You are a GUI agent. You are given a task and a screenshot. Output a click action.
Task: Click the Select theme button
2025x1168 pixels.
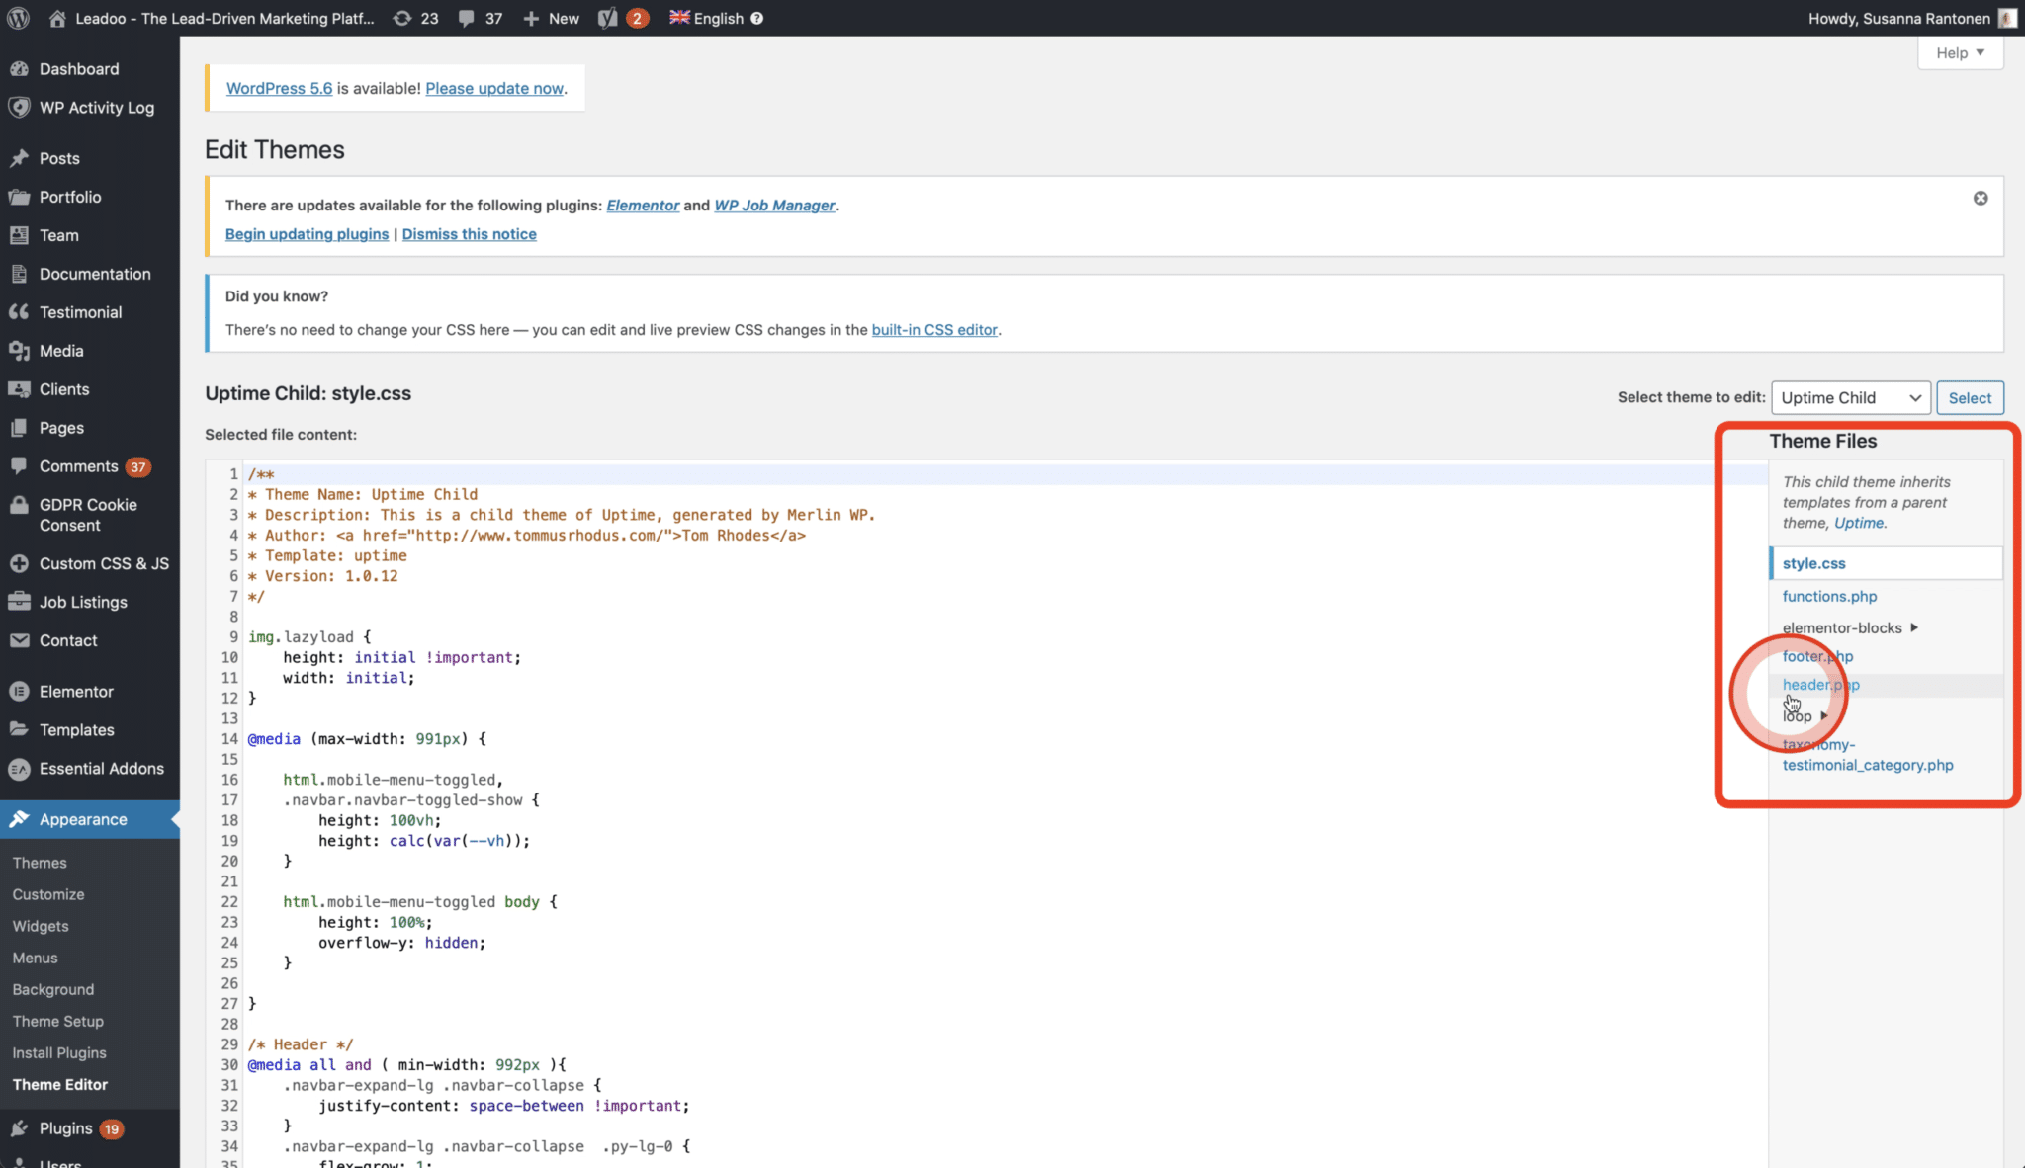(x=1970, y=397)
